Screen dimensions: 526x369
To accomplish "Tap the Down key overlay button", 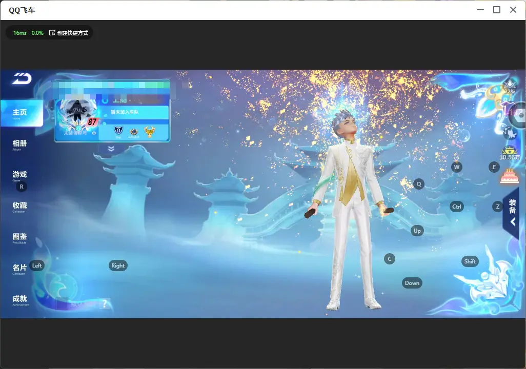I will click(412, 283).
